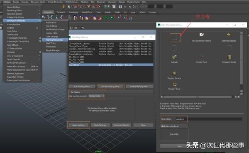Click Create Marking Menu button
This screenshot has height=153, width=249.
point(110,86)
